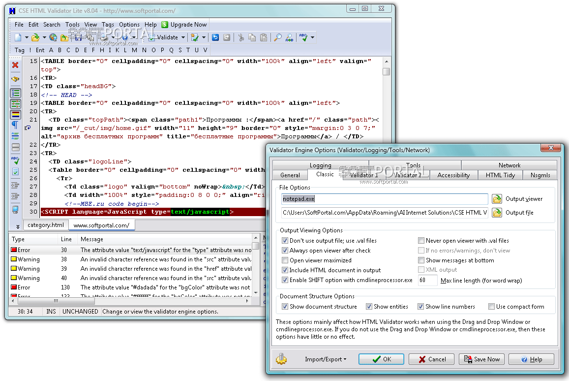Image resolution: width=569 pixels, height=381 pixels.
Task: Toggle the line numbers sidebar icon
Action: [15, 94]
